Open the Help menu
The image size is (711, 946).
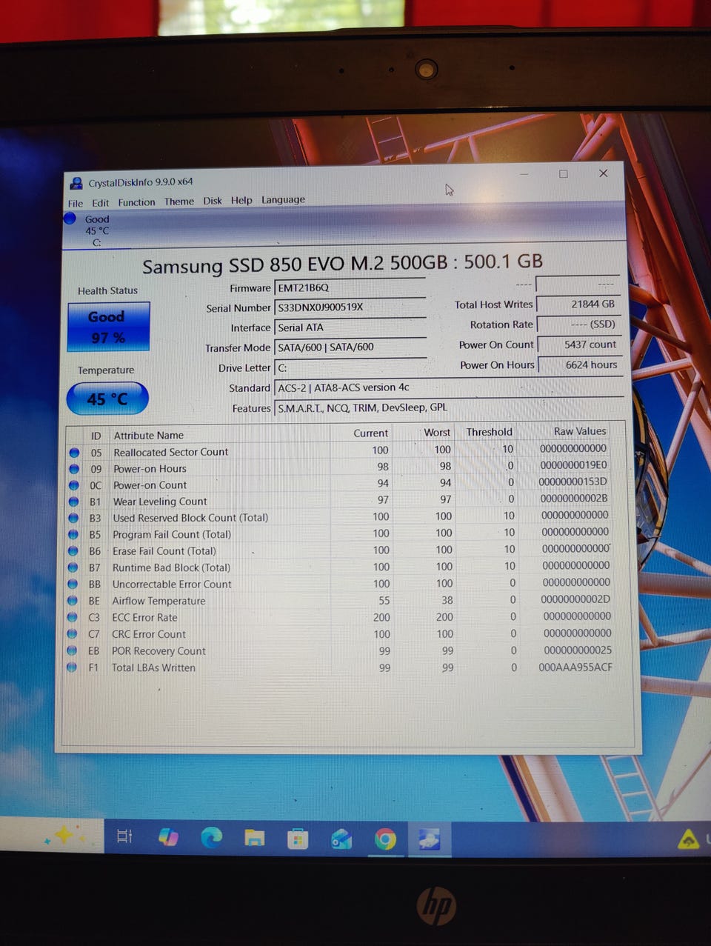pos(241,200)
